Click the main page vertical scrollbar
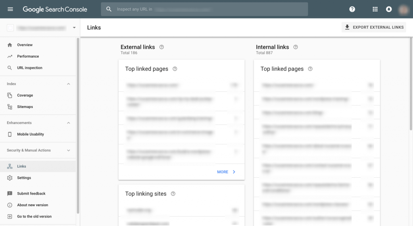The width and height of the screenshot is (413, 226). (411, 84)
